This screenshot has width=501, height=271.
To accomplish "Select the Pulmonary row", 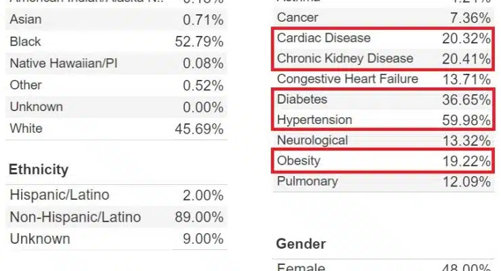I will point(383,181).
